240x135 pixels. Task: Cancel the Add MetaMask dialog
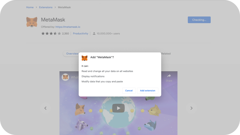pos(129,90)
